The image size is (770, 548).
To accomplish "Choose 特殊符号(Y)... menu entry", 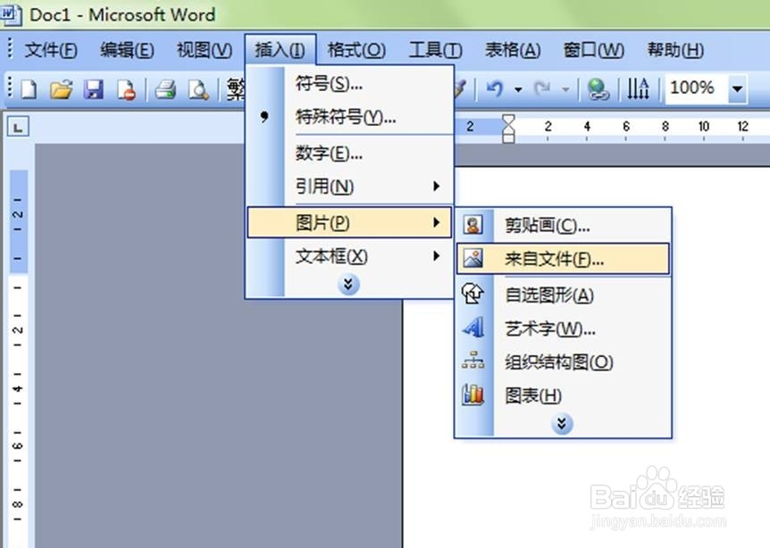I will point(349,117).
